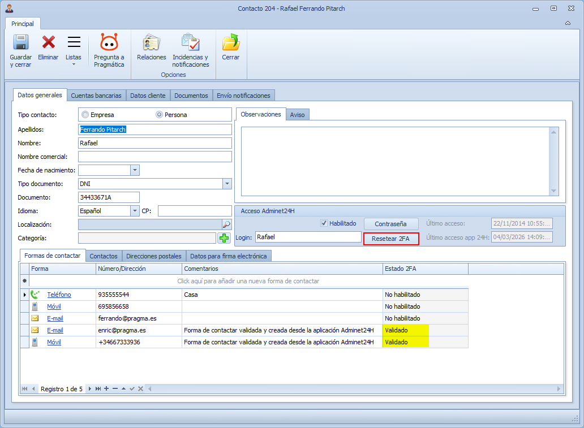Switch to the Cuentas bancarias tab
Viewport: 584px width, 428px height.
pyautogui.click(x=96, y=96)
